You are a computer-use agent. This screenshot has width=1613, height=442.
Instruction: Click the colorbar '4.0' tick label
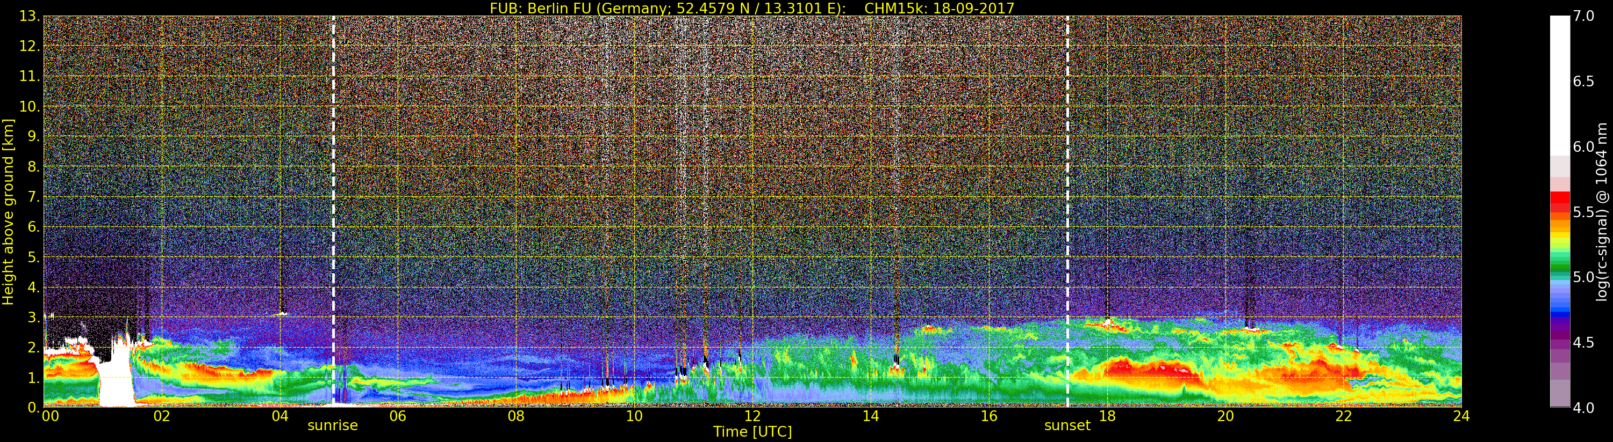click(1583, 408)
